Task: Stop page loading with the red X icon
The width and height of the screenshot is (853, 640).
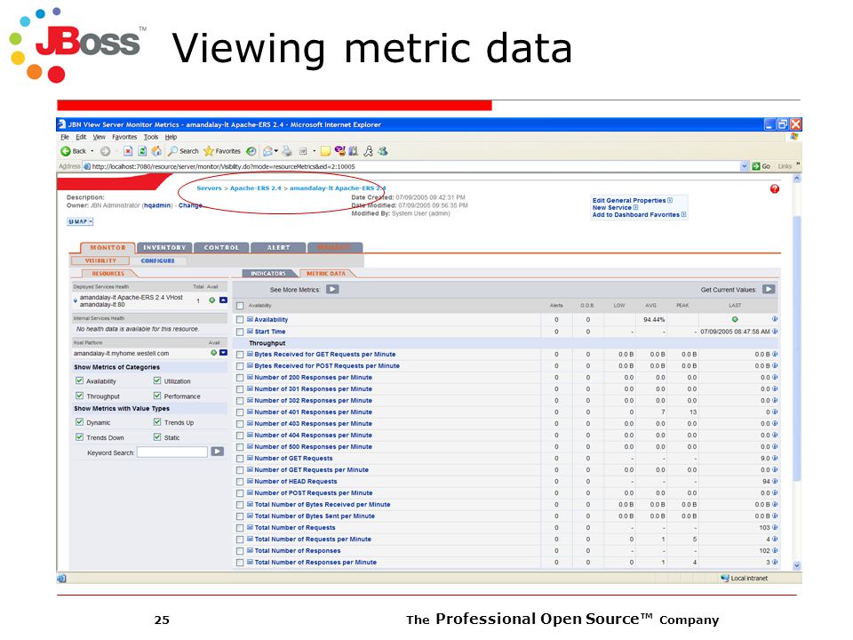Action: (128, 151)
